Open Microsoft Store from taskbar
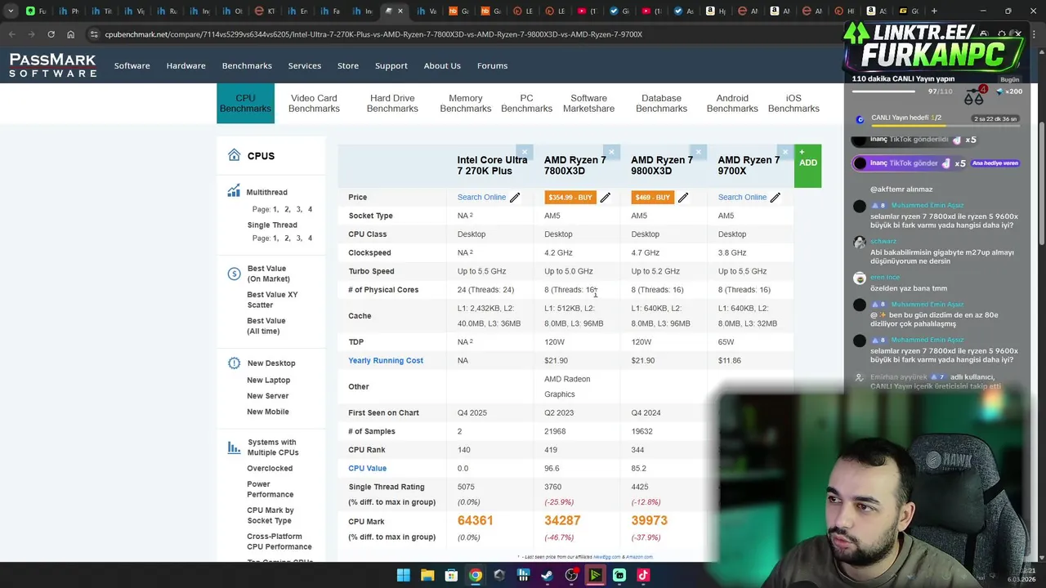Screen dimensions: 1046x588 (x=451, y=575)
